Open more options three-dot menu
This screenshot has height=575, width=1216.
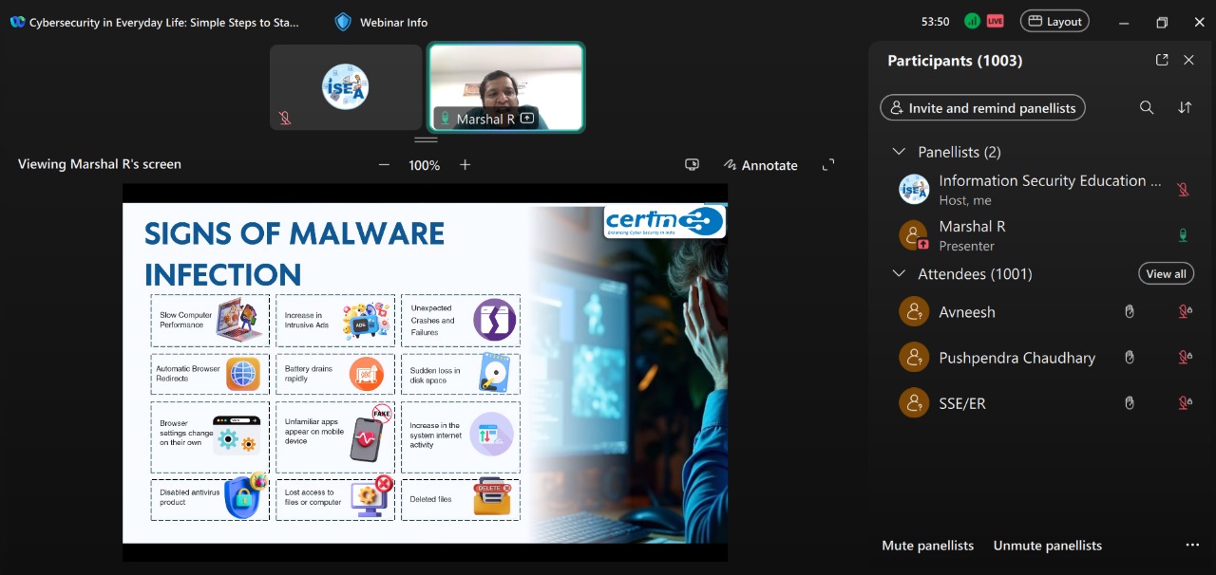tap(1192, 546)
